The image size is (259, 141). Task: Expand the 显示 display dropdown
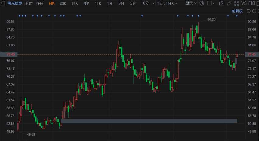(x=191, y=3)
